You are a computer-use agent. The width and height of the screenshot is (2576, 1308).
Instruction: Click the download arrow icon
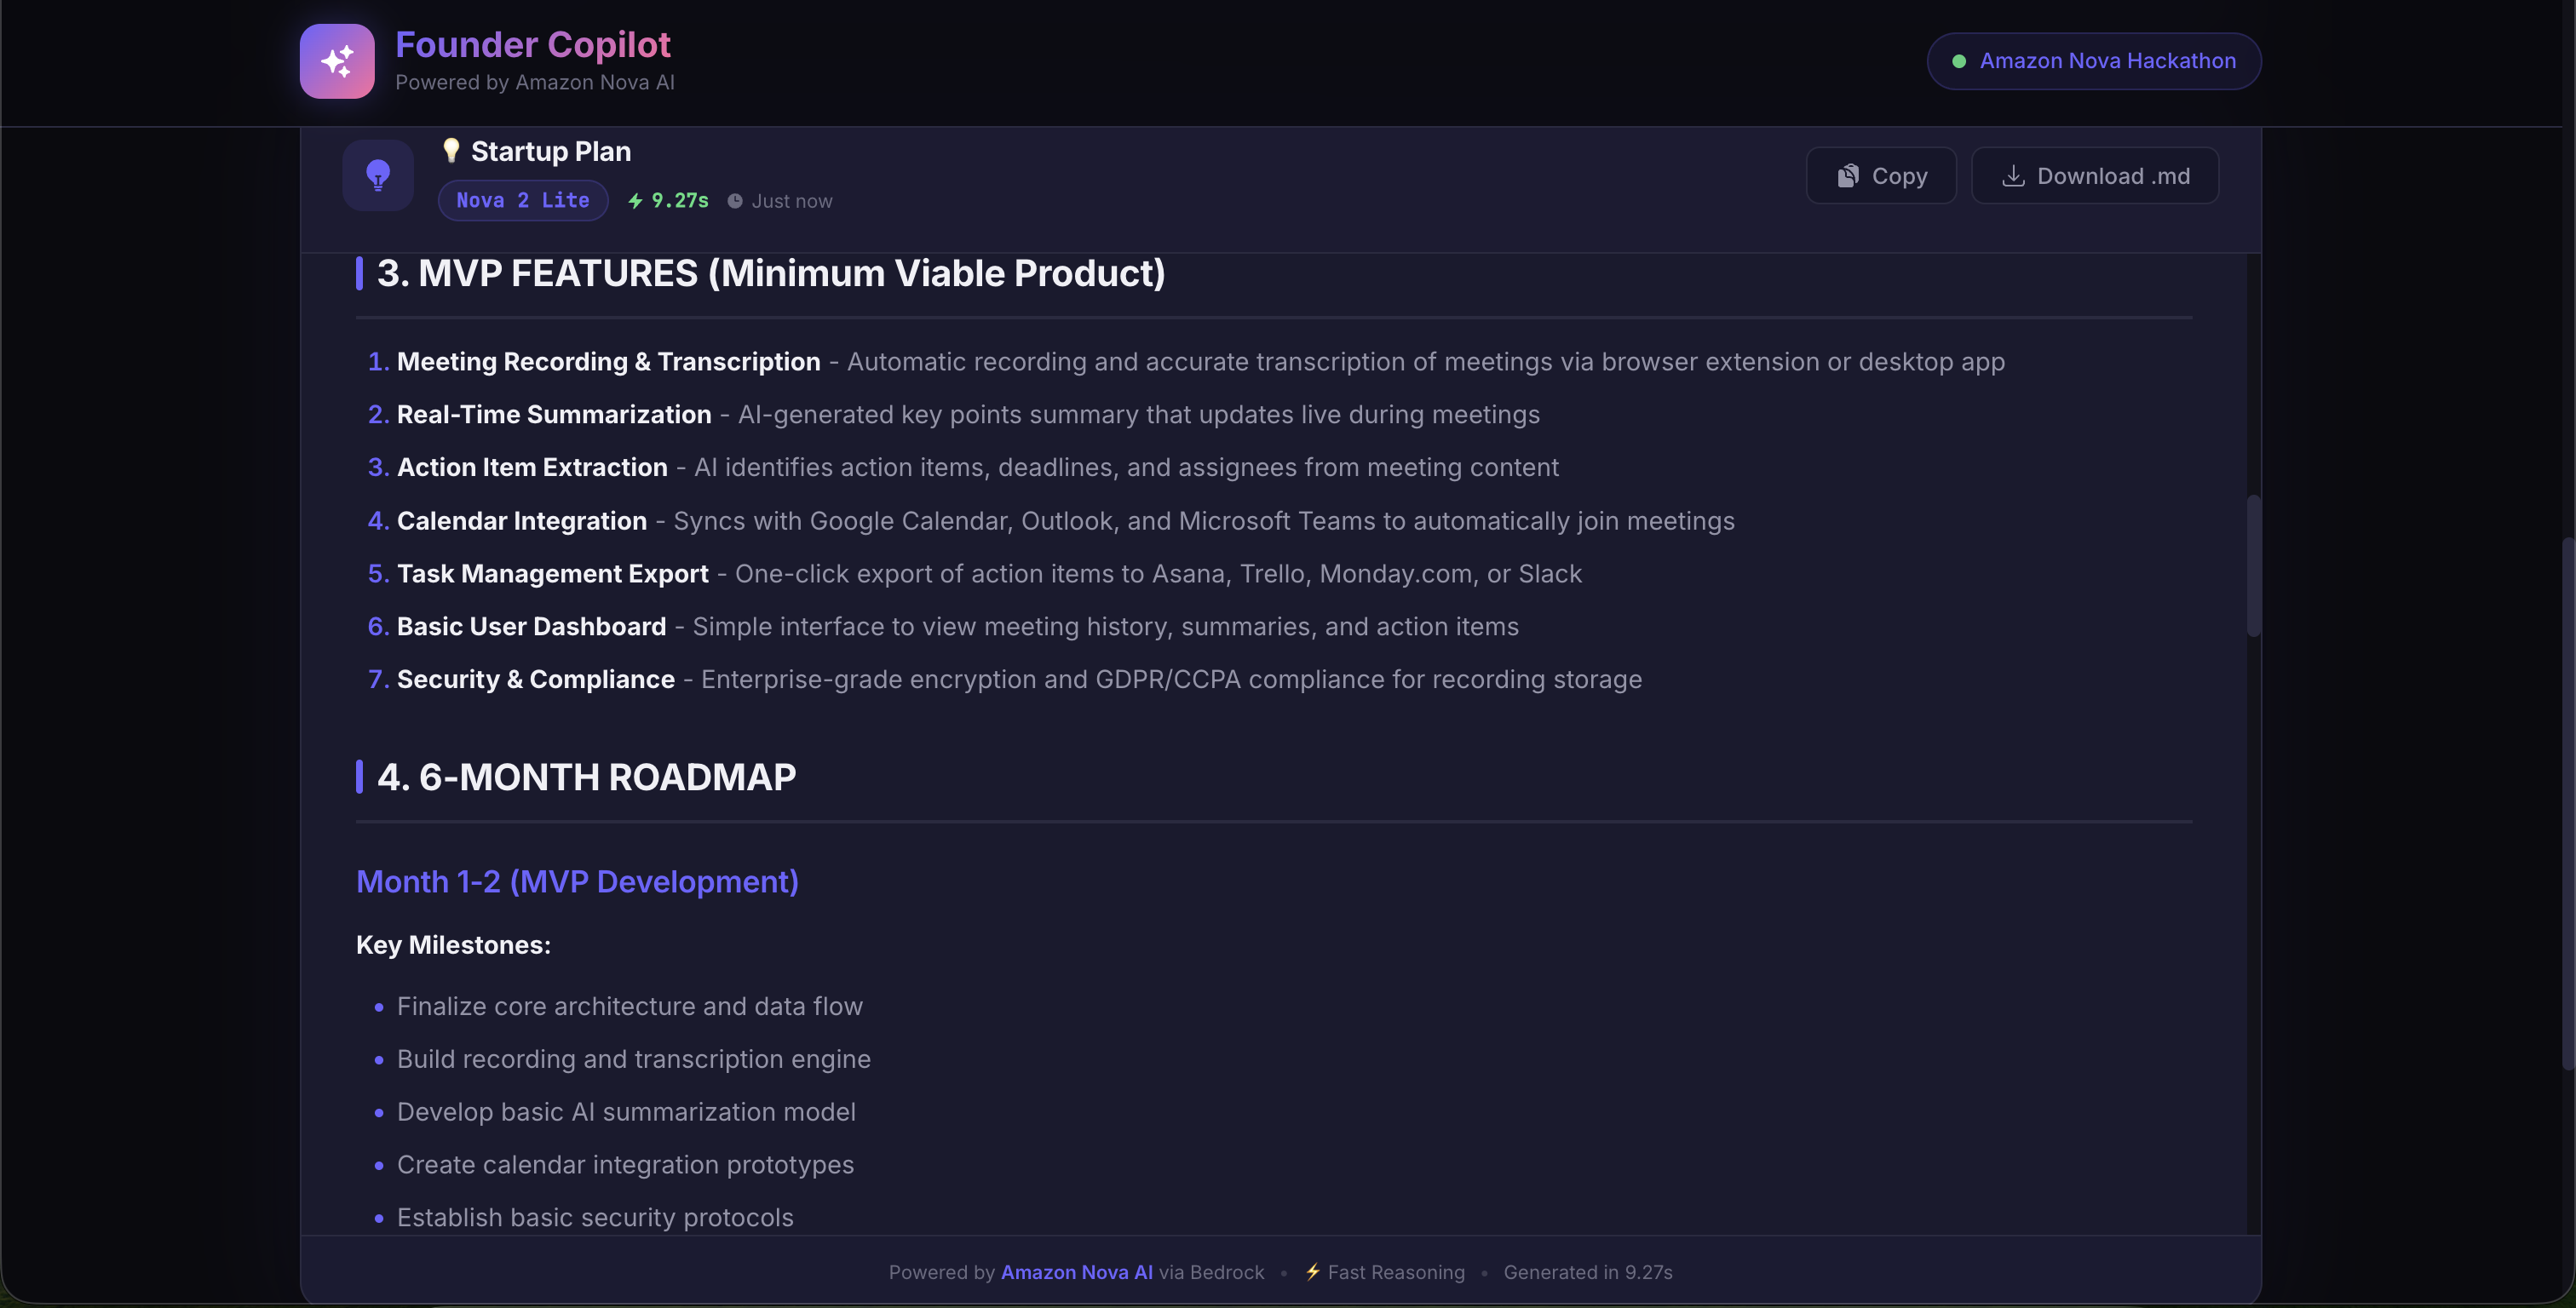click(x=2013, y=176)
